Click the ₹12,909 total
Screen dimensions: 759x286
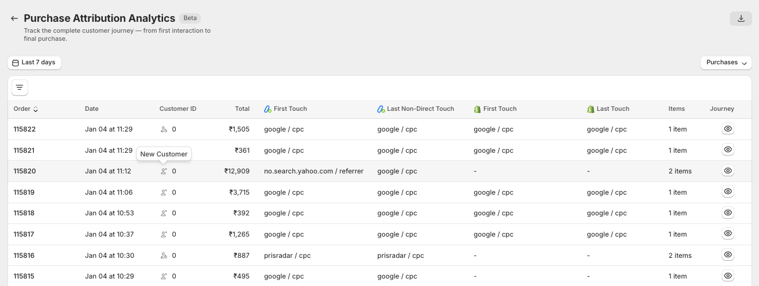tap(237, 171)
